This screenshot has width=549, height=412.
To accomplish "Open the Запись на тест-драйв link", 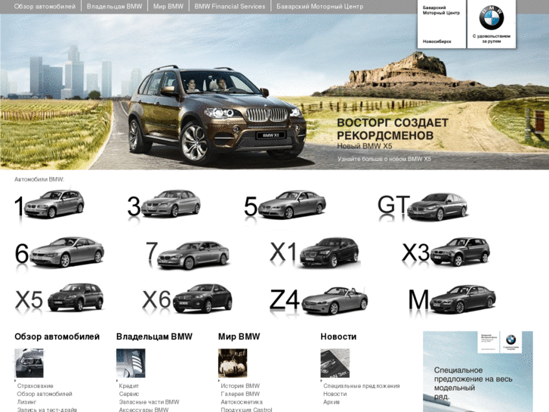I will 47,410.
